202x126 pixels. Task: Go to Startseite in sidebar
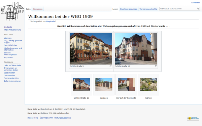click(8, 27)
